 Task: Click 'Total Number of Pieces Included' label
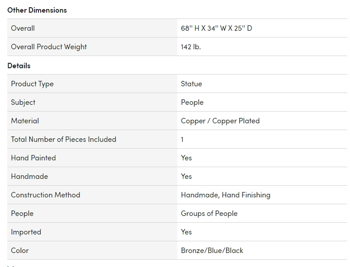(x=63, y=139)
